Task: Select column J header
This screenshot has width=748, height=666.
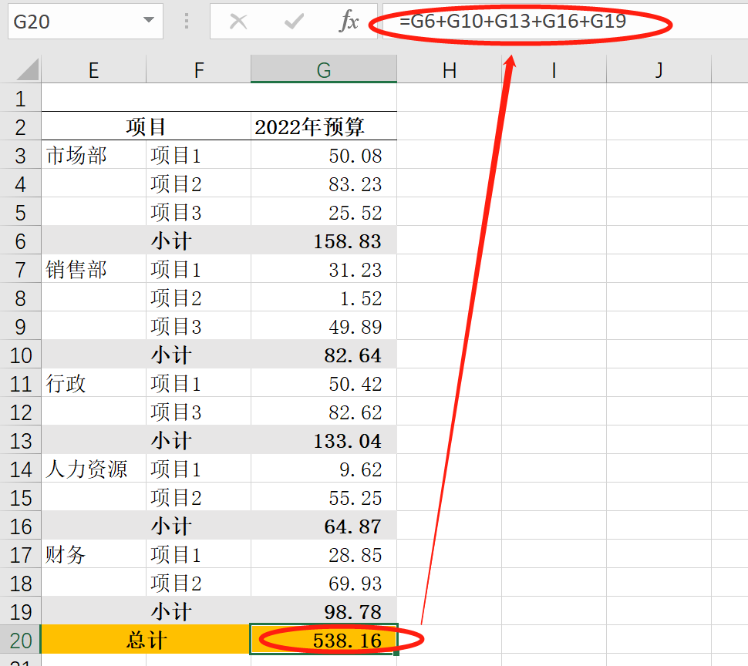Action: [x=659, y=69]
